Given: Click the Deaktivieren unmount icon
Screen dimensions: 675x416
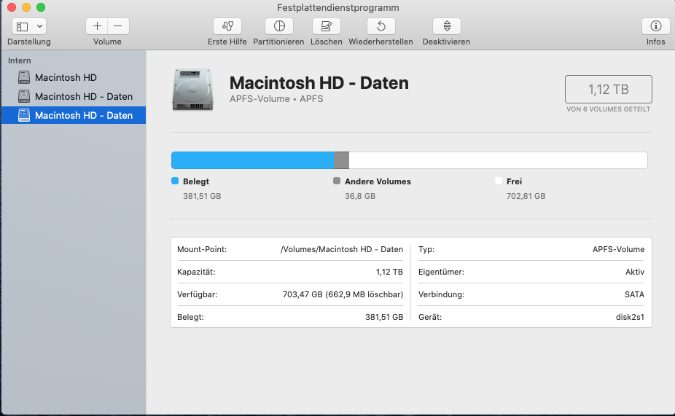Looking at the screenshot, I should pos(446,26).
